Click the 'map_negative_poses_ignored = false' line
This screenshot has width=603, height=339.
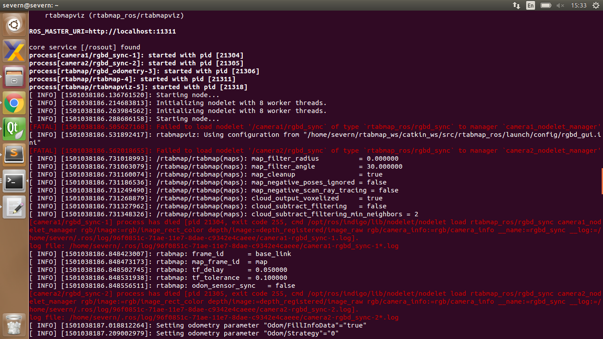[208, 182]
